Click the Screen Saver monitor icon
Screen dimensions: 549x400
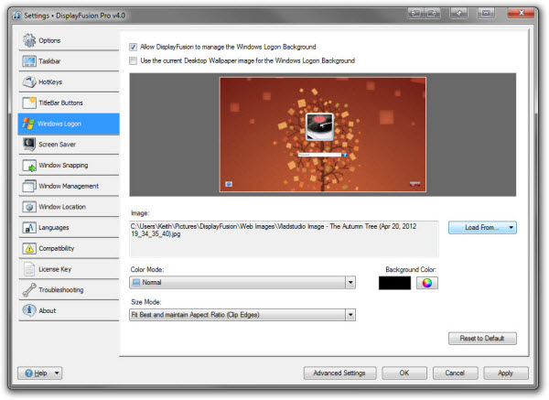pyautogui.click(x=29, y=144)
